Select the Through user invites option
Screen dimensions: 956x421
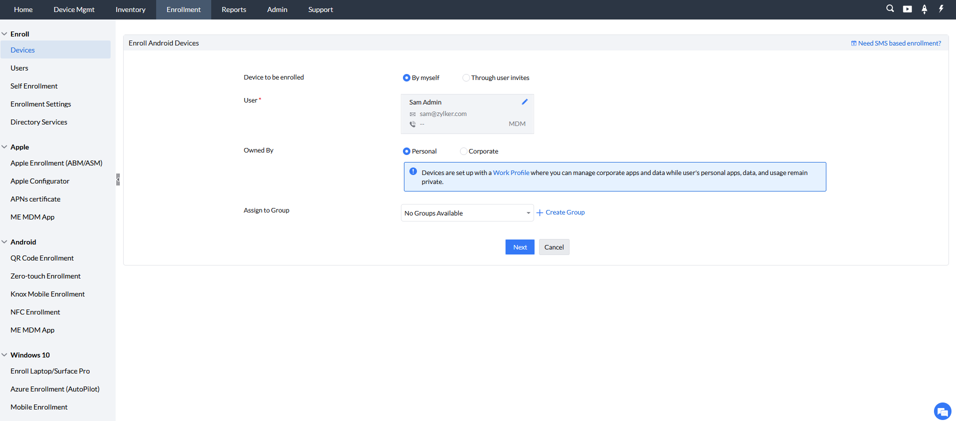coord(466,78)
